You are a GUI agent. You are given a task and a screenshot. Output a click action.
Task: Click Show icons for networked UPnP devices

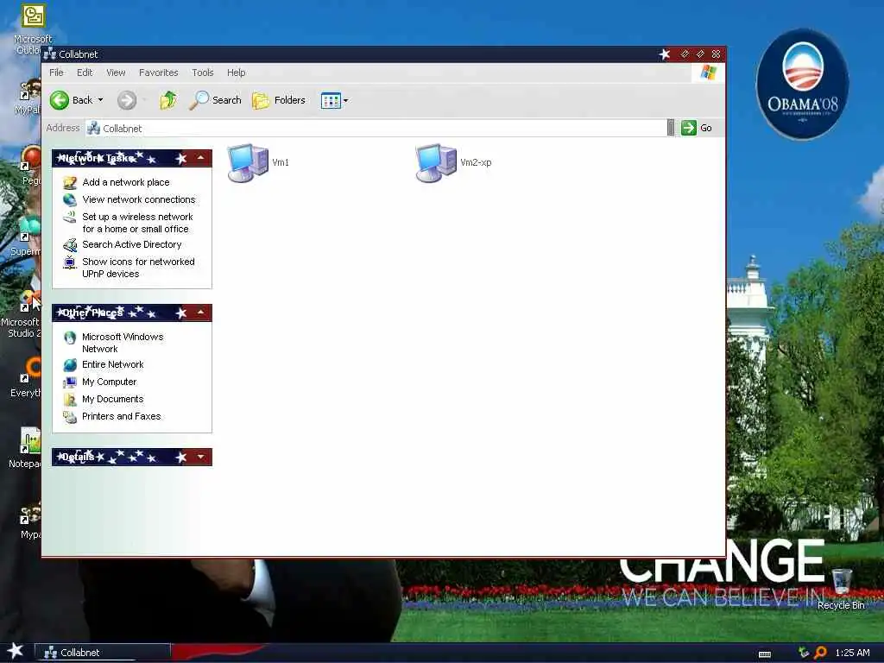[138, 268]
